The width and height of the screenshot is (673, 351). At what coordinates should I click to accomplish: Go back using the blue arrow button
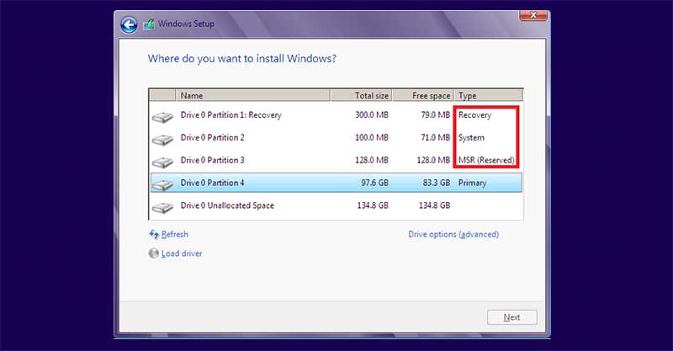[129, 24]
